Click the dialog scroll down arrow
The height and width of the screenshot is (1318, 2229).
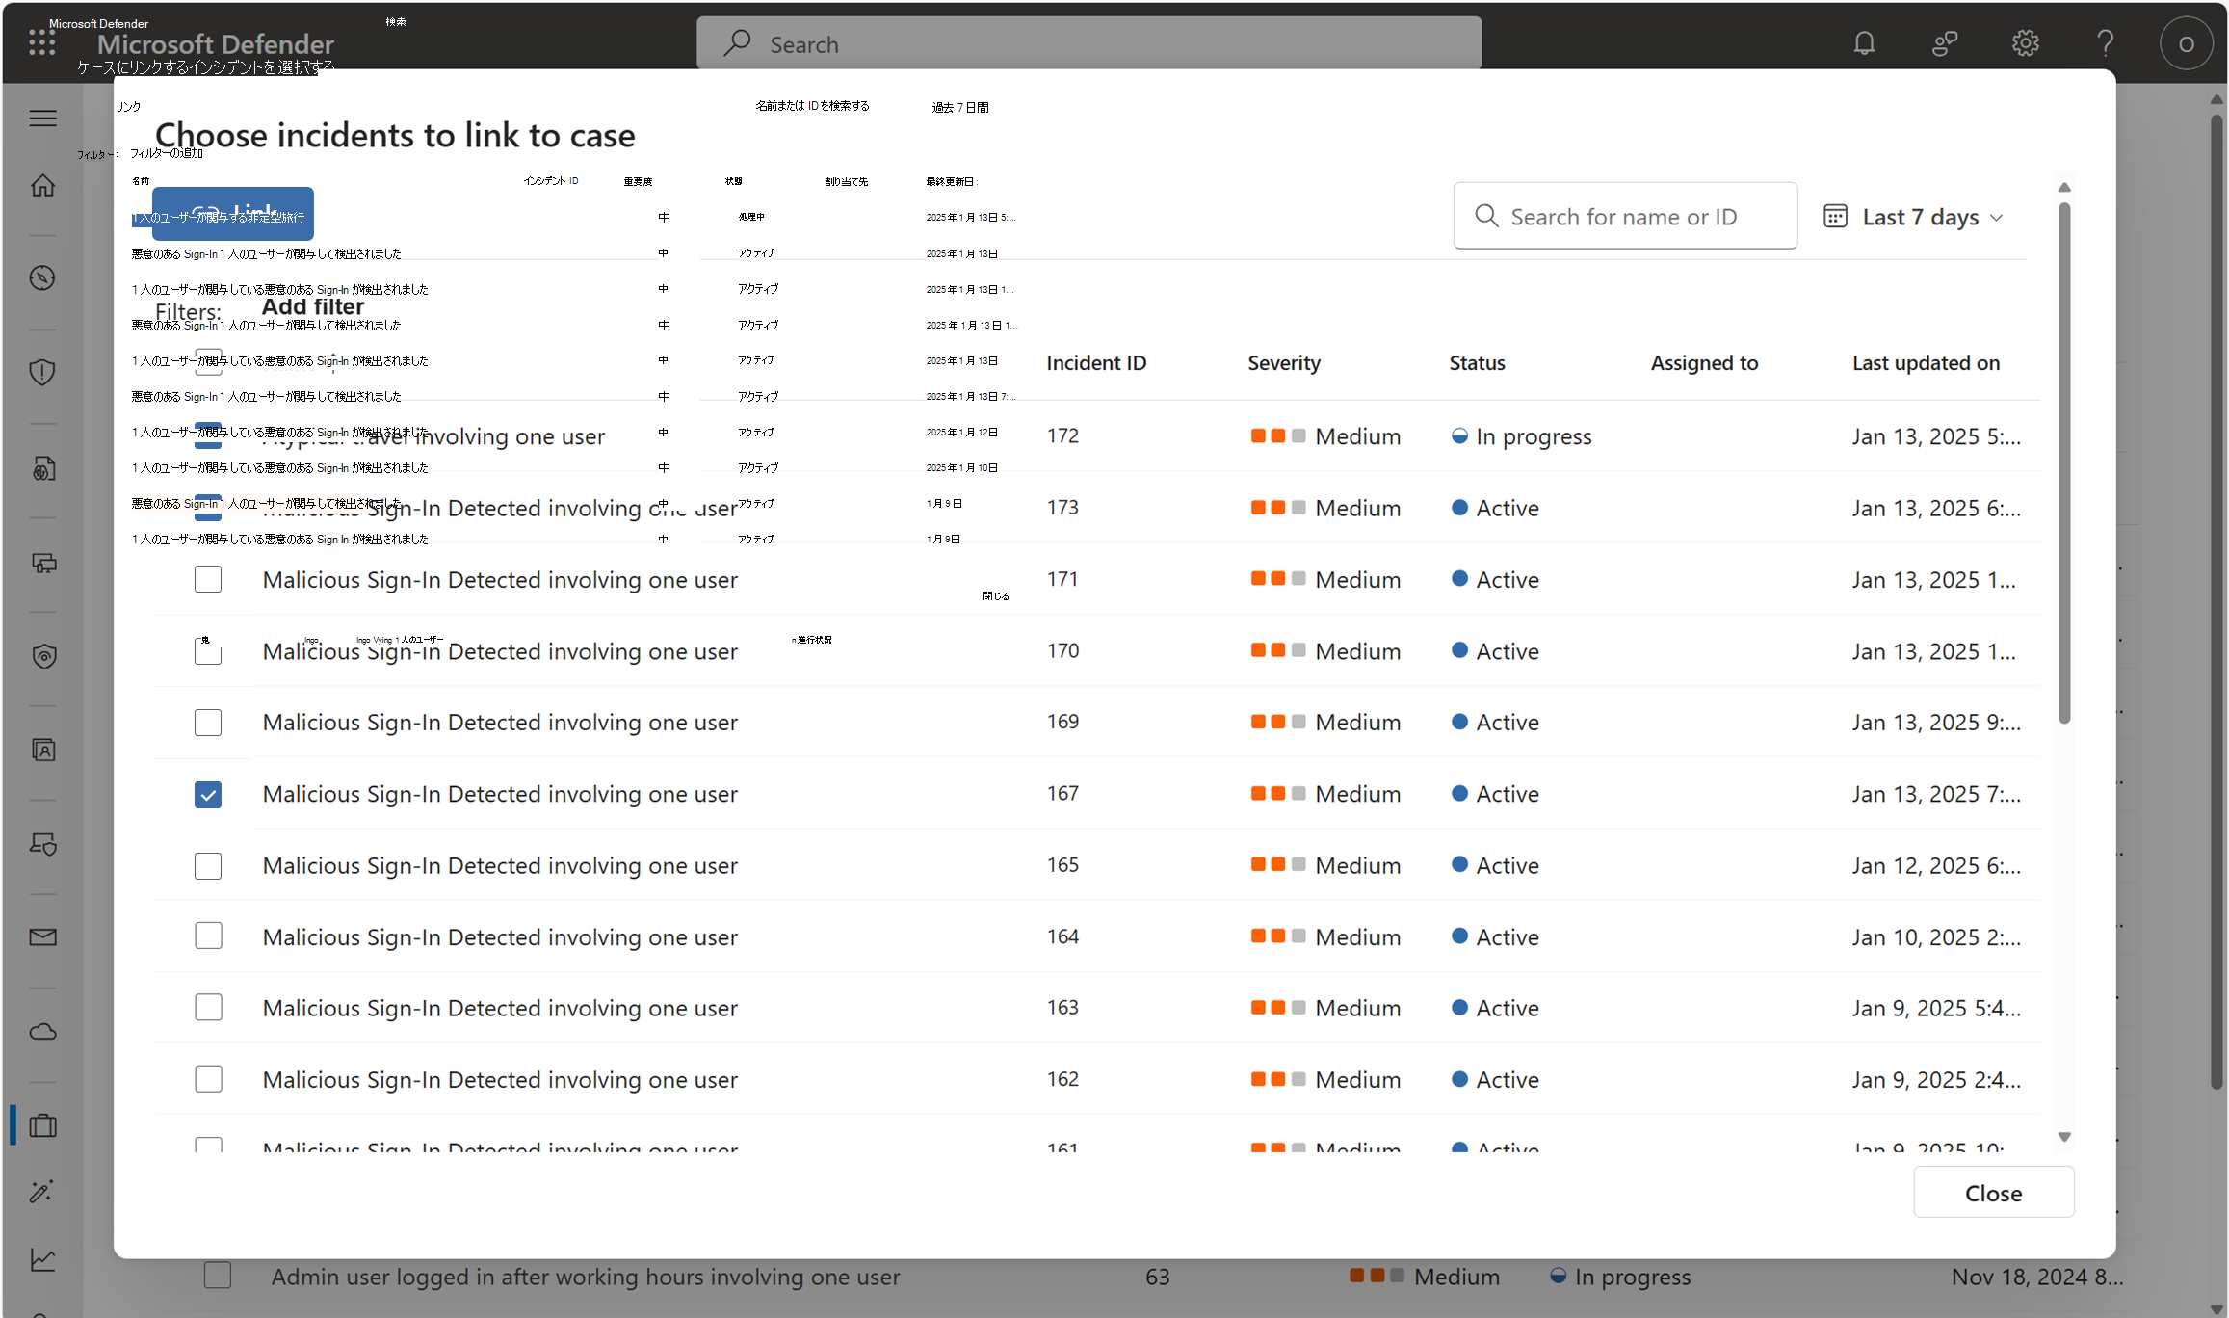[2063, 1137]
